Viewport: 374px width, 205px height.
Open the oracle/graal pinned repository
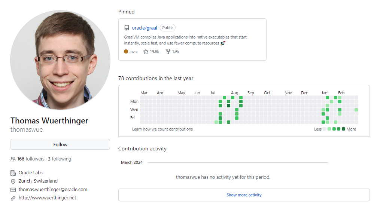(145, 28)
